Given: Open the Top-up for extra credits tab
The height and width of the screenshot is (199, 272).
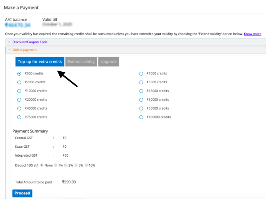Looking at the screenshot, I should pos(40,62).
